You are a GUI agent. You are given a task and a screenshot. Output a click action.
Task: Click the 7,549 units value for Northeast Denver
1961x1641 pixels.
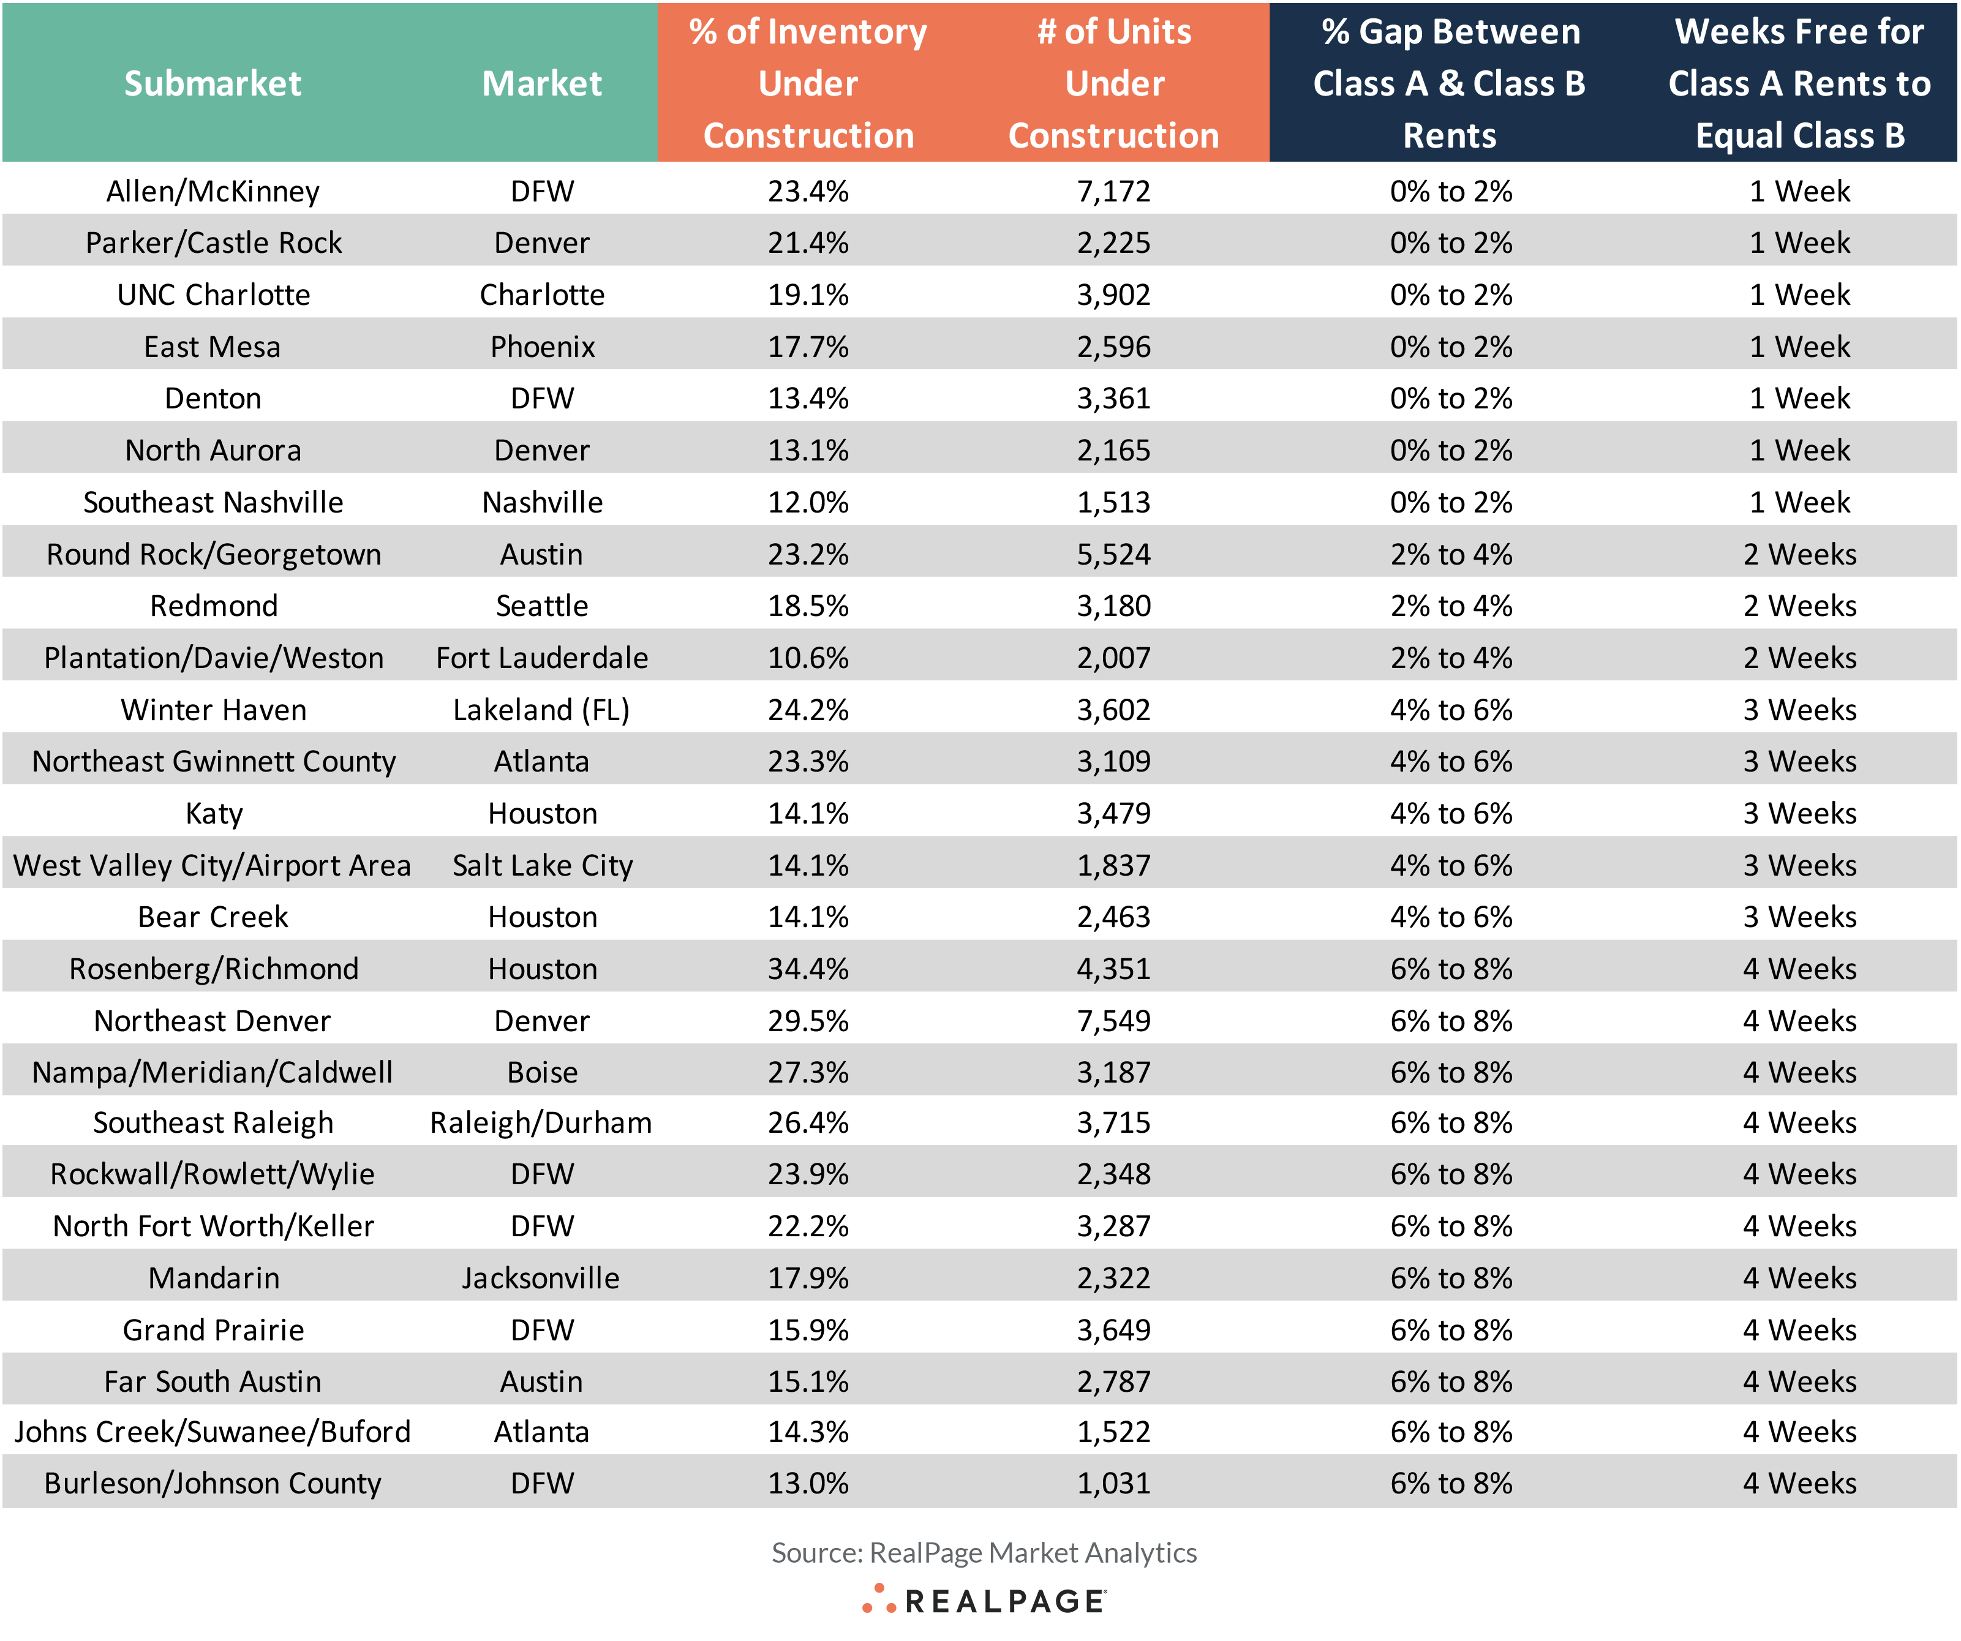pos(1114,1021)
